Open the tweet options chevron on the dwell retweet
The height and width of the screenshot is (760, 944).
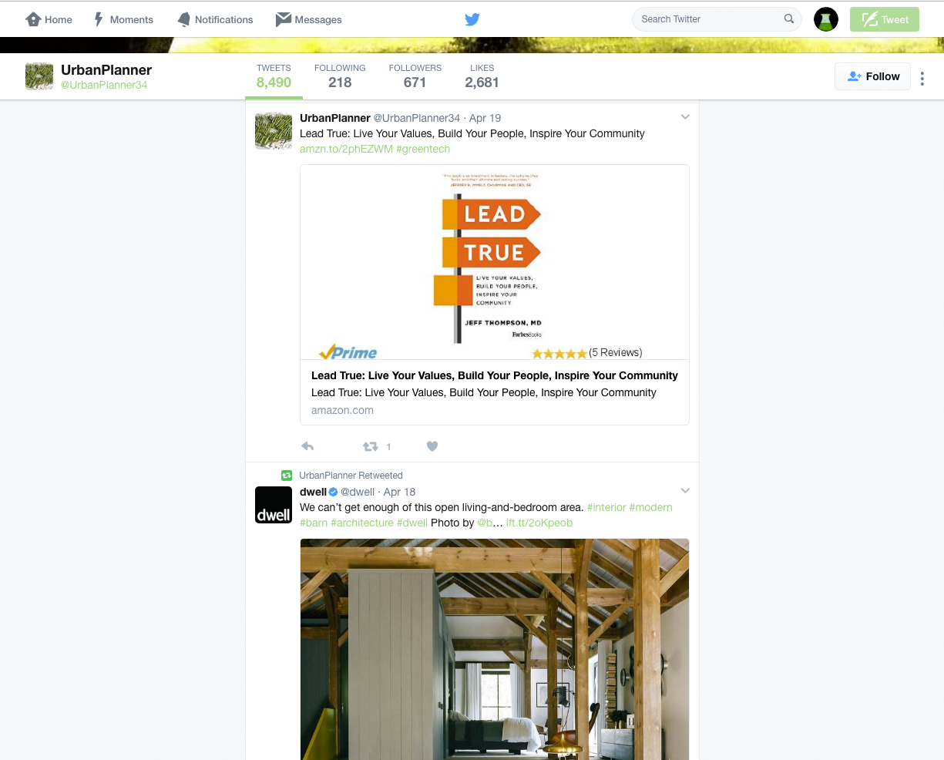coord(684,490)
